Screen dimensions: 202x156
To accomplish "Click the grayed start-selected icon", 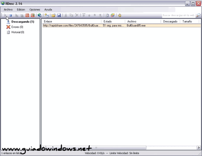I will click(x=17, y=15).
